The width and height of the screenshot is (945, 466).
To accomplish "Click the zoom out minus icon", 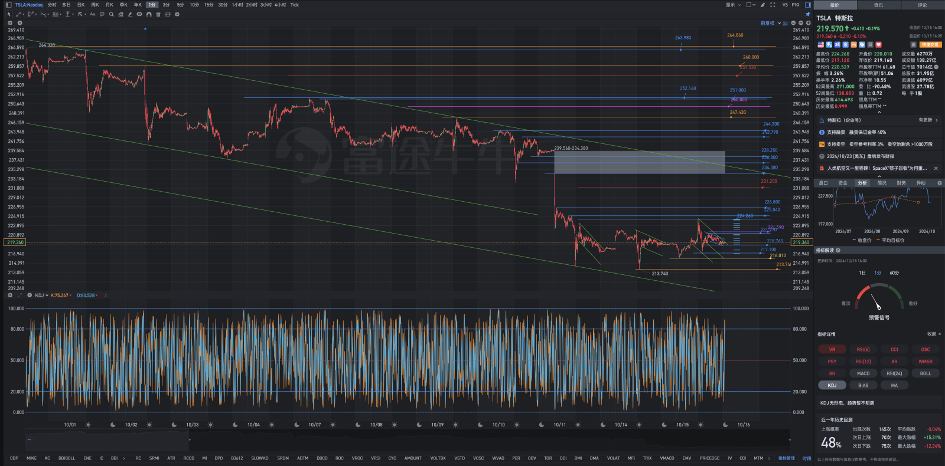I will (x=801, y=23).
